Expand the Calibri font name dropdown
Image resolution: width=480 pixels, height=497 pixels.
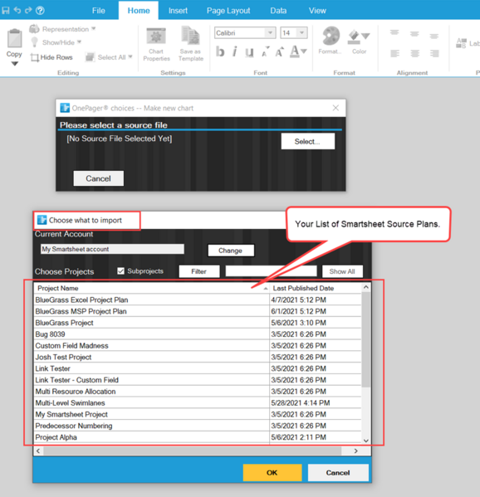270,32
